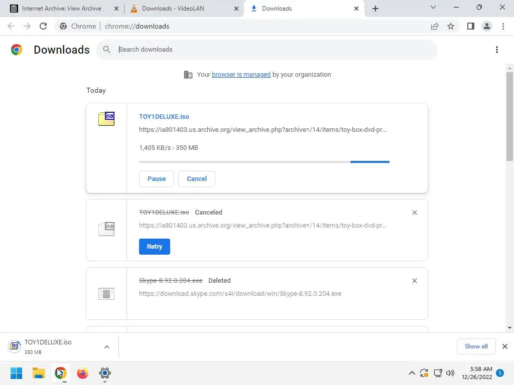Open Settings gear from the taskbar

coord(105,373)
